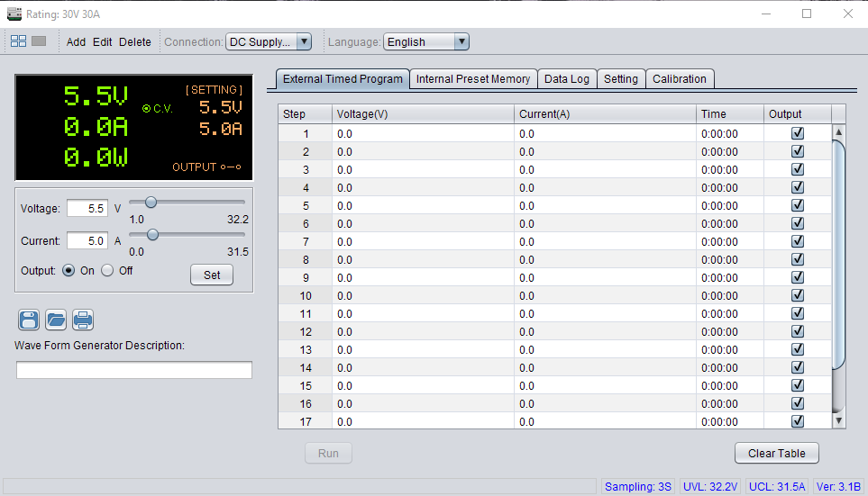The width and height of the screenshot is (868, 496).
Task: Open the Language English dropdown
Action: click(426, 42)
